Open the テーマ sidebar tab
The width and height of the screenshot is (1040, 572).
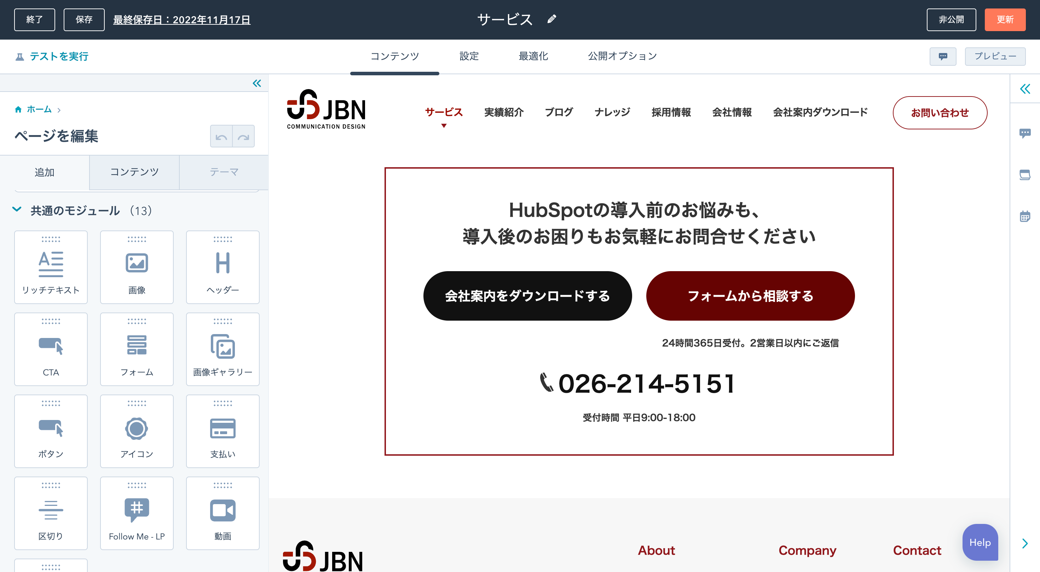click(x=224, y=172)
